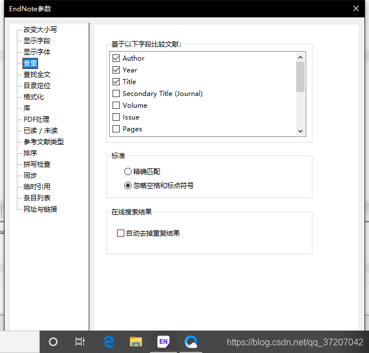
Task: Launch Microsoft Edge from taskbar
Action: coord(109,342)
